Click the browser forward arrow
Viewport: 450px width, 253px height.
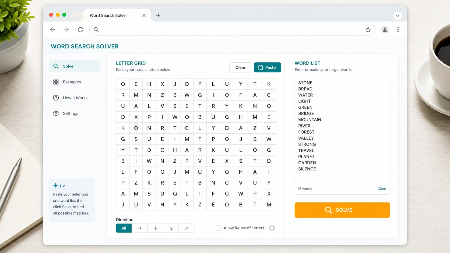pos(66,30)
